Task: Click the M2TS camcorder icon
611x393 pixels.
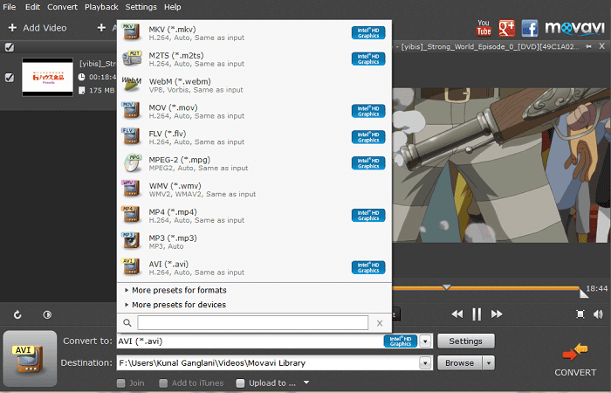Action: click(131, 59)
